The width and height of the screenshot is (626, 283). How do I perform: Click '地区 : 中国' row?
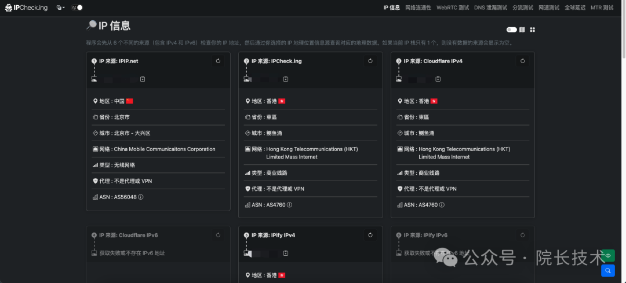pyautogui.click(x=158, y=101)
